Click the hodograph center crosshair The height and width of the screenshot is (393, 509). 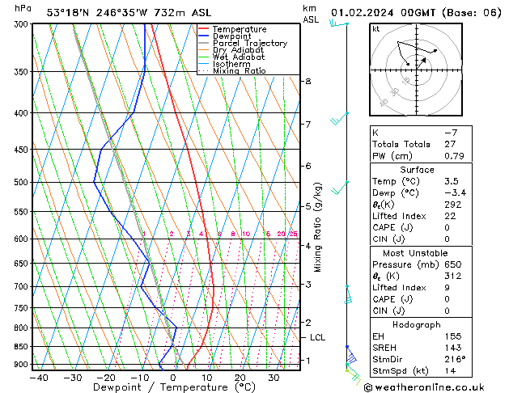pos(416,70)
